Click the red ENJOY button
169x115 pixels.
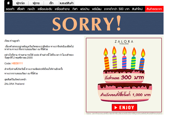coord(124,107)
